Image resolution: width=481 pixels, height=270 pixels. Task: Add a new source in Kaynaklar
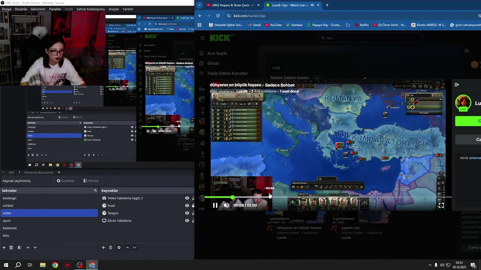(x=103, y=247)
